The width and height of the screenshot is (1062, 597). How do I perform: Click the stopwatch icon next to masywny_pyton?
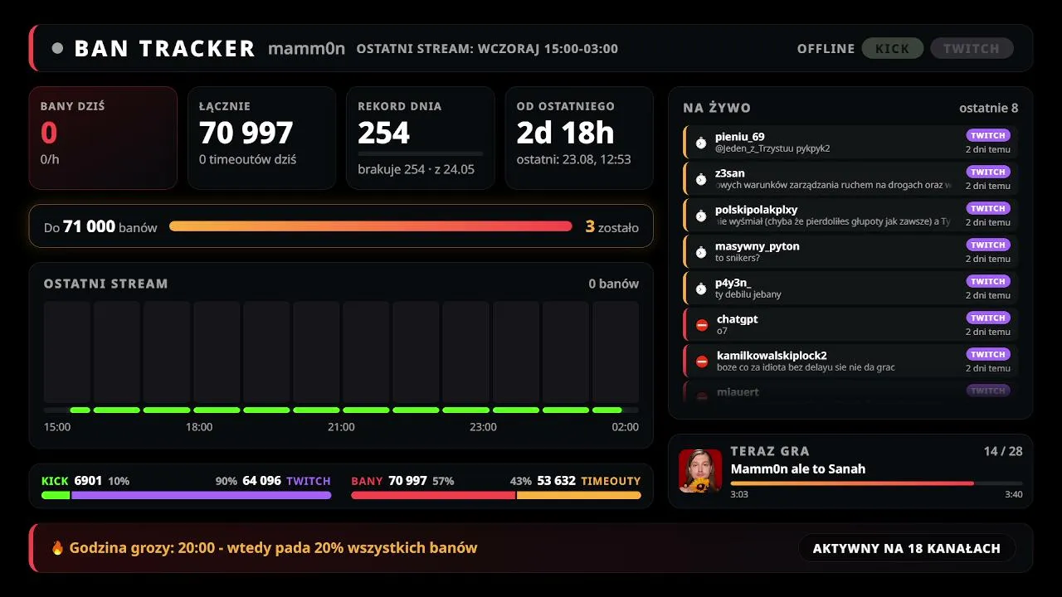[701, 252]
